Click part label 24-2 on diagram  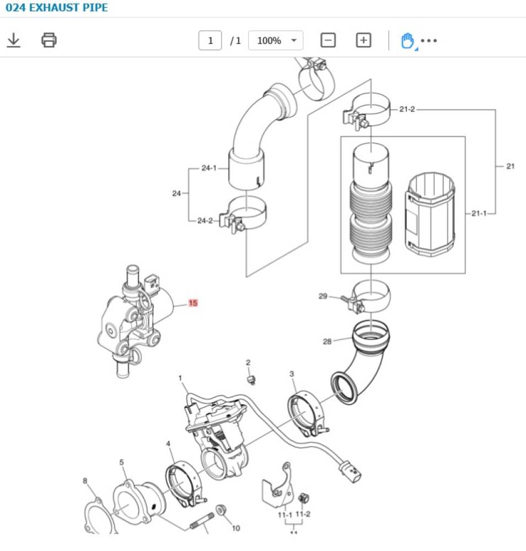[x=205, y=221]
